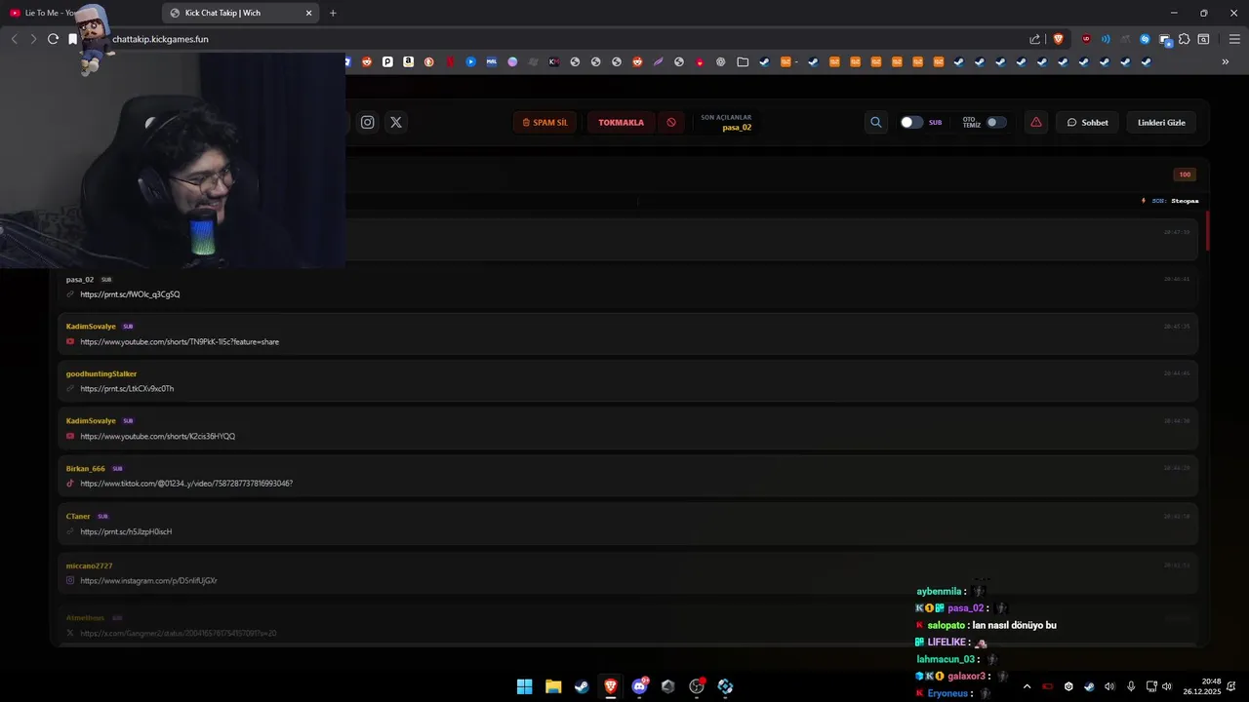Toggle the OTO TEMİZ switch

(x=995, y=123)
